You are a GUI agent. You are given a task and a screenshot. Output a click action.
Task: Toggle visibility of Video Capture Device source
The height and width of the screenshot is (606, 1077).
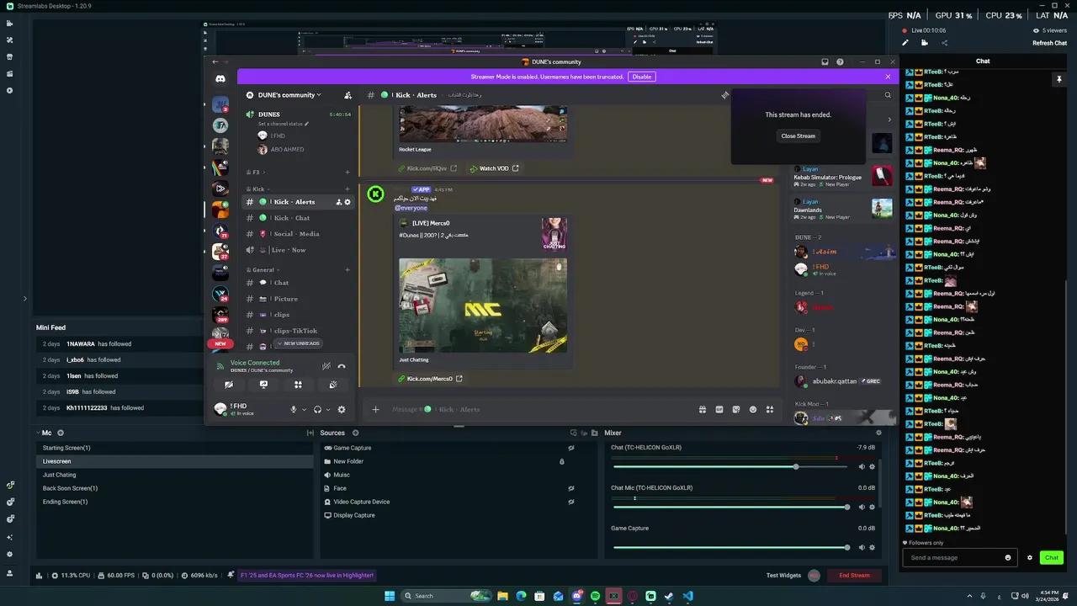point(570,502)
